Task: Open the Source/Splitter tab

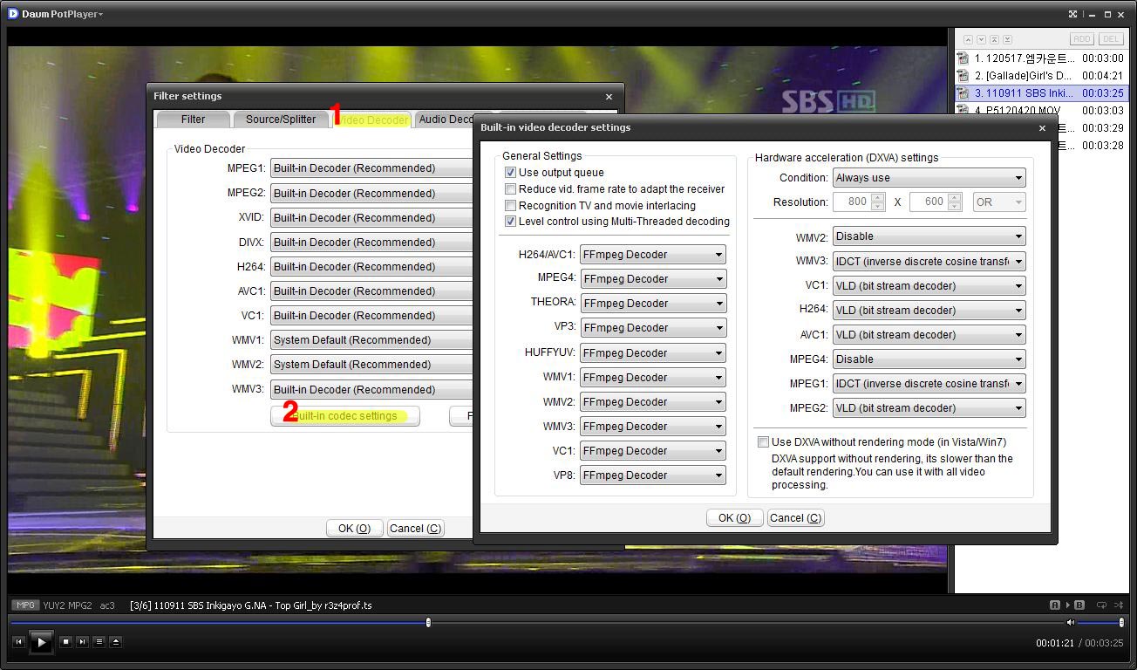Action: [281, 120]
